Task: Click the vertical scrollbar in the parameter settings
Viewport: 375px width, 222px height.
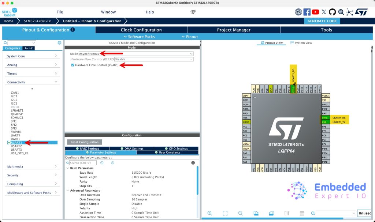Action: pos(197,183)
